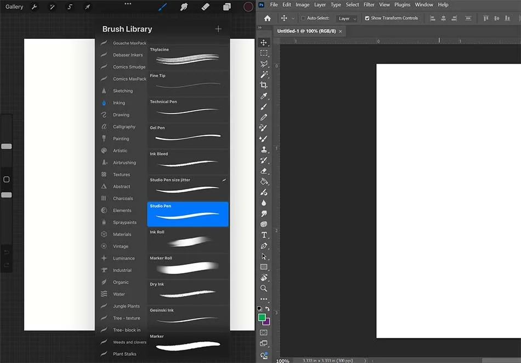Open the Procreate color disc
Viewport: 521px width, 363px height.
coord(248,7)
